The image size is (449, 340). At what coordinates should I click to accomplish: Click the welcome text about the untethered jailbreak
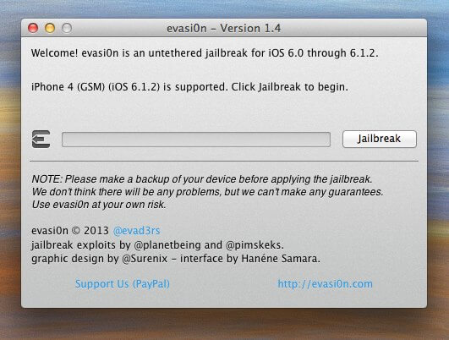click(x=205, y=53)
